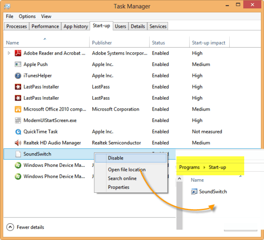The width and height of the screenshot is (264, 240).
Task: Select the SoundSwitch row in Task Manager
Action: pos(89,154)
